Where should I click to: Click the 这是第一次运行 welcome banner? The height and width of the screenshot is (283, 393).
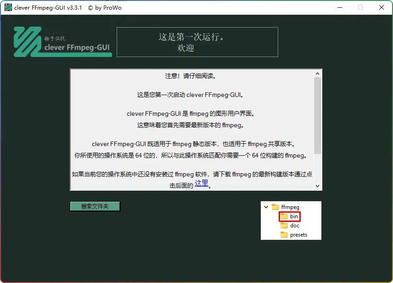tap(197, 42)
